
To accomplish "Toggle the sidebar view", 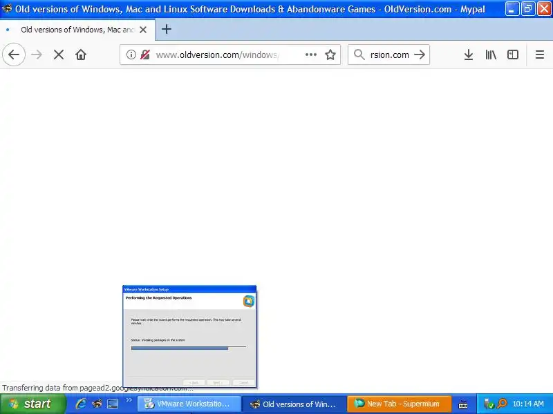I will click(512, 55).
